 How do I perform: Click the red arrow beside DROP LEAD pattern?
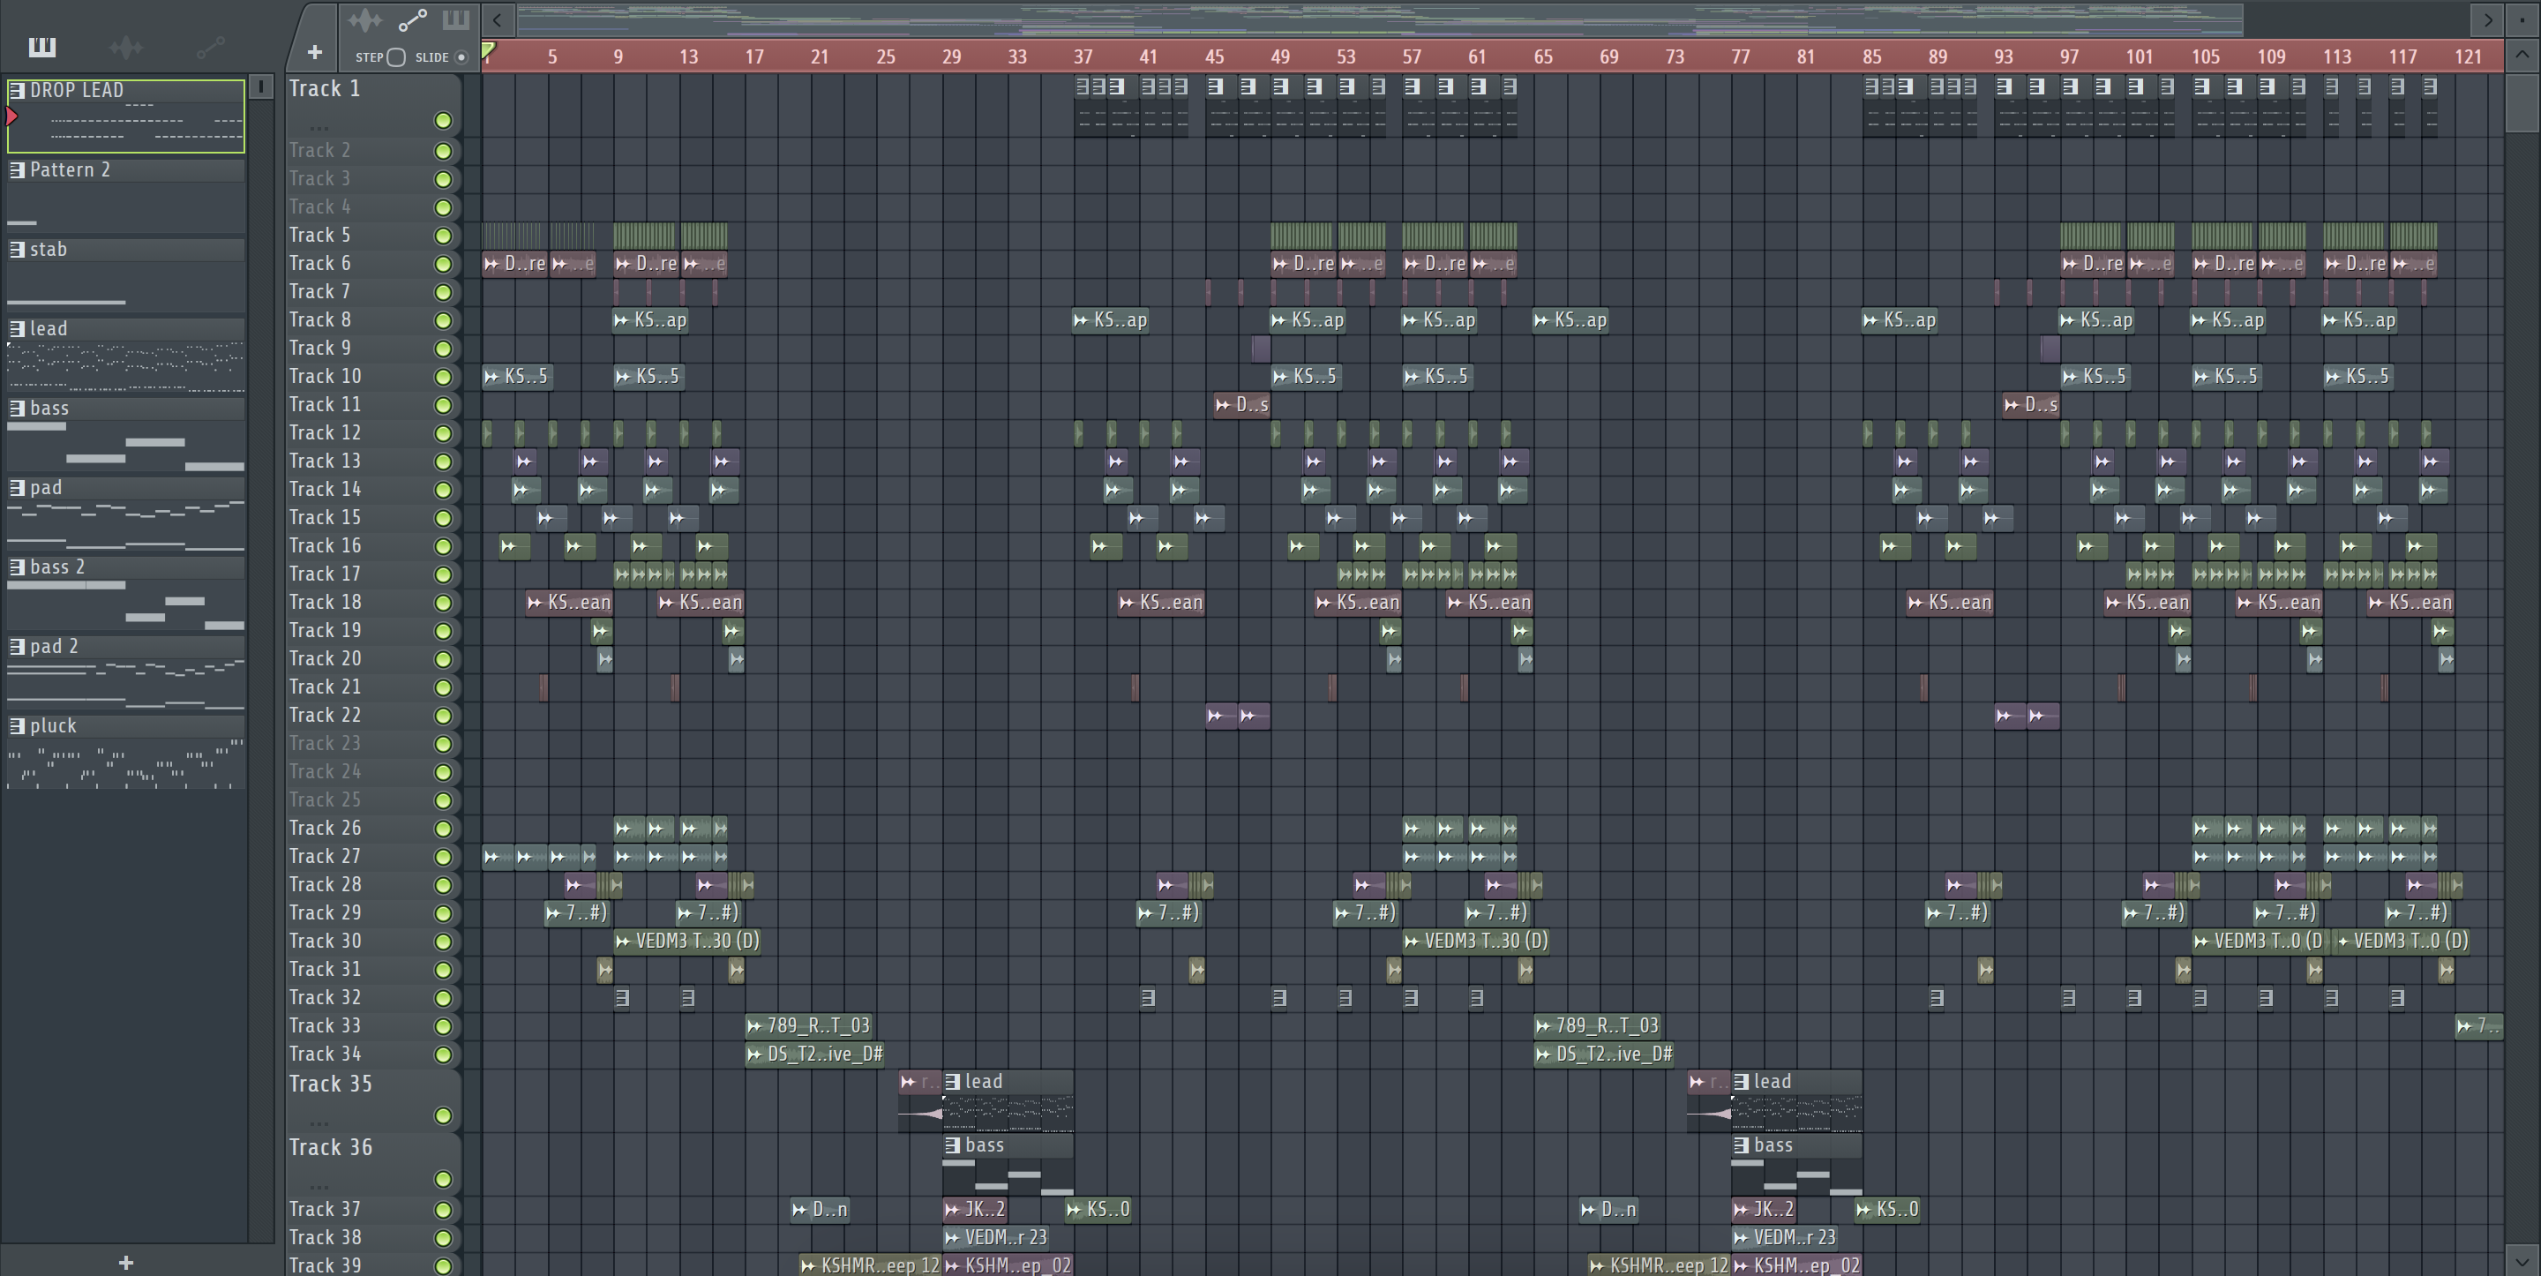tap(11, 116)
